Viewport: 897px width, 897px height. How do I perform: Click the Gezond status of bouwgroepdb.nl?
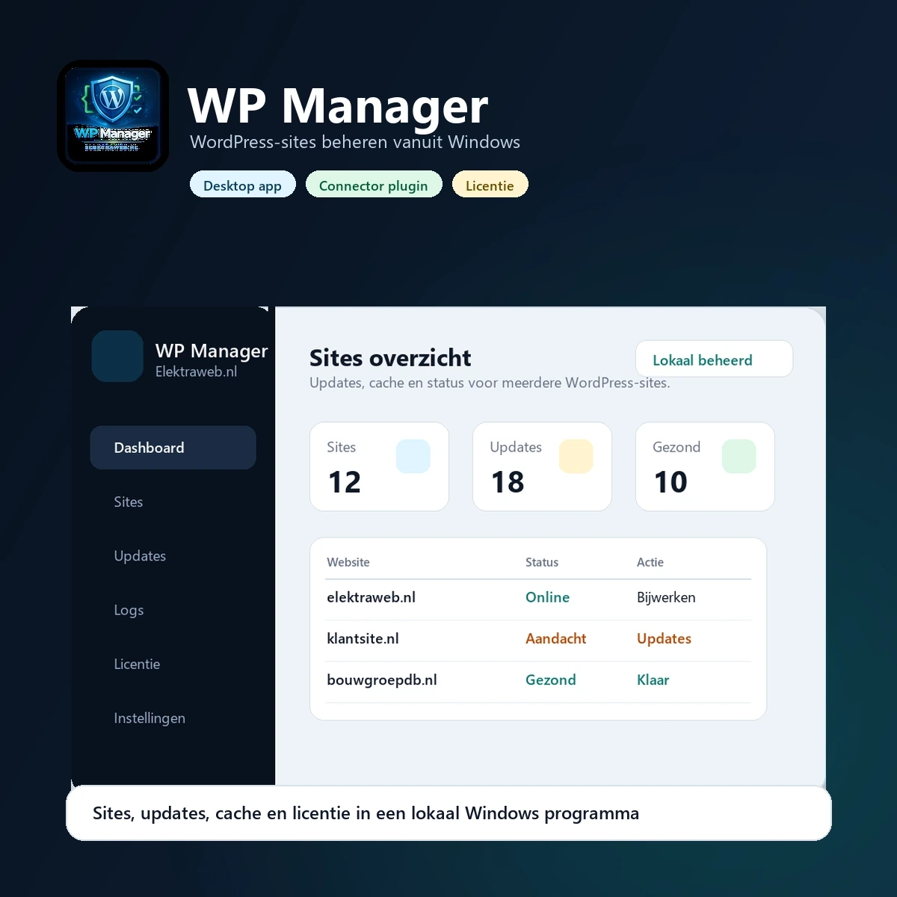click(550, 679)
